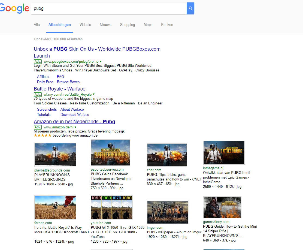Open the Google logo homepage link
This screenshot has width=303, height=250.
click(15, 8)
